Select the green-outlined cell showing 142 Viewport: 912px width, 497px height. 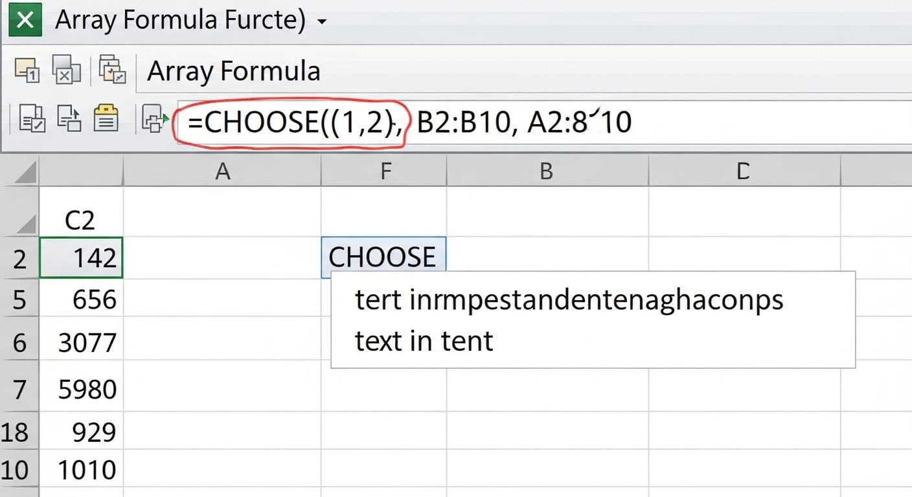81,257
